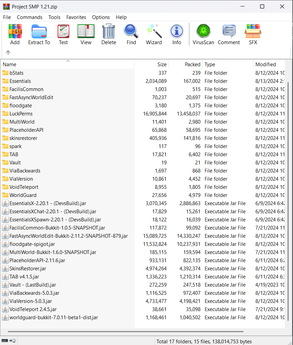The image size is (293, 345).
Task: Select EssentialsX-2.20.1 - (DevsBuild).jar
Action: point(143,203)
